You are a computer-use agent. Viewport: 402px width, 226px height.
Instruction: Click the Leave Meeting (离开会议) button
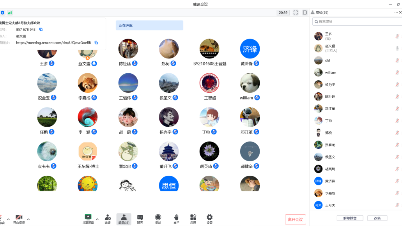[x=295, y=219]
